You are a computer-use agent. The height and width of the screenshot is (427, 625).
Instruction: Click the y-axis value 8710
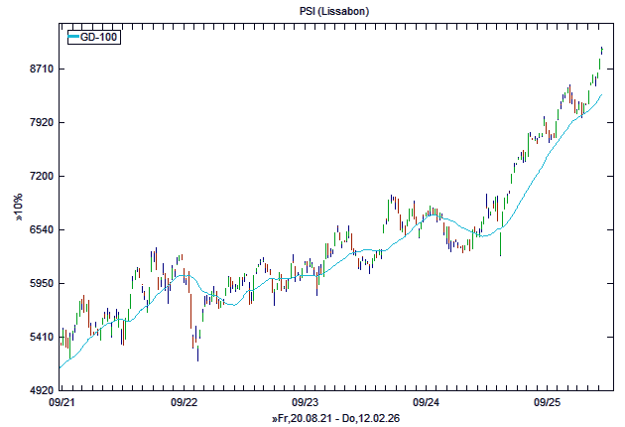pyautogui.click(x=42, y=70)
